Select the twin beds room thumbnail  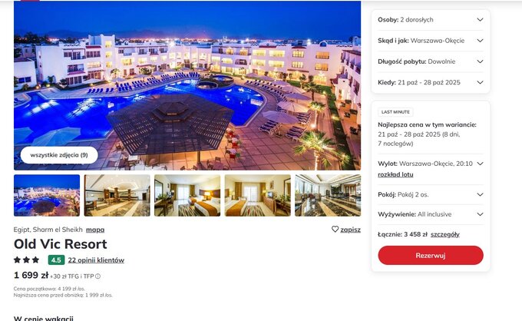point(187,196)
